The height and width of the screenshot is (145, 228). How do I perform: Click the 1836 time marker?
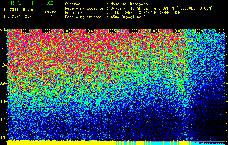click(x=134, y=31)
